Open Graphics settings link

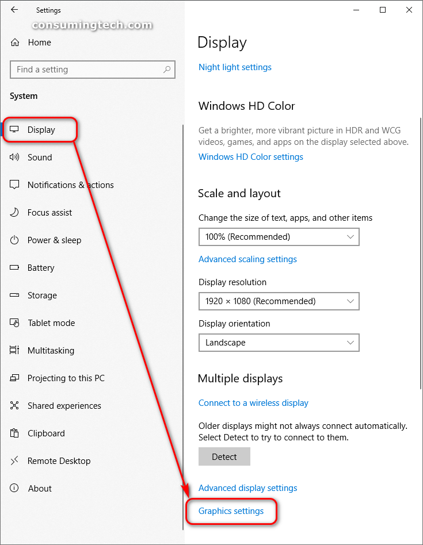(231, 511)
